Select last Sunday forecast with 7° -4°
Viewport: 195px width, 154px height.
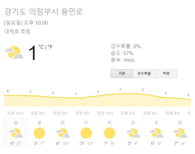click(180, 133)
